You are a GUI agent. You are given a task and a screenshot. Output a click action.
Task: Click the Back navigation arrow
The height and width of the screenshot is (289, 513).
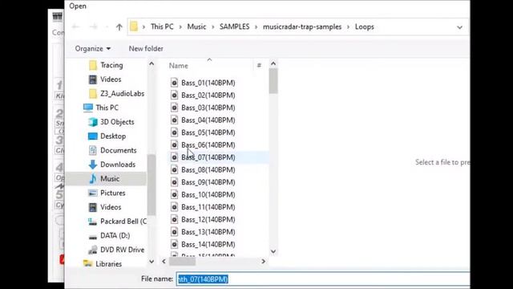(75, 26)
